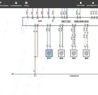
Task: Click the Training play icon
Action: click(26, 3)
